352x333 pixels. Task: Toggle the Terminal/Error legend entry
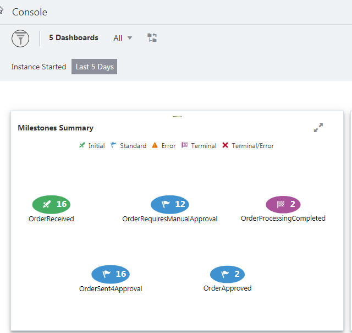[x=248, y=146]
